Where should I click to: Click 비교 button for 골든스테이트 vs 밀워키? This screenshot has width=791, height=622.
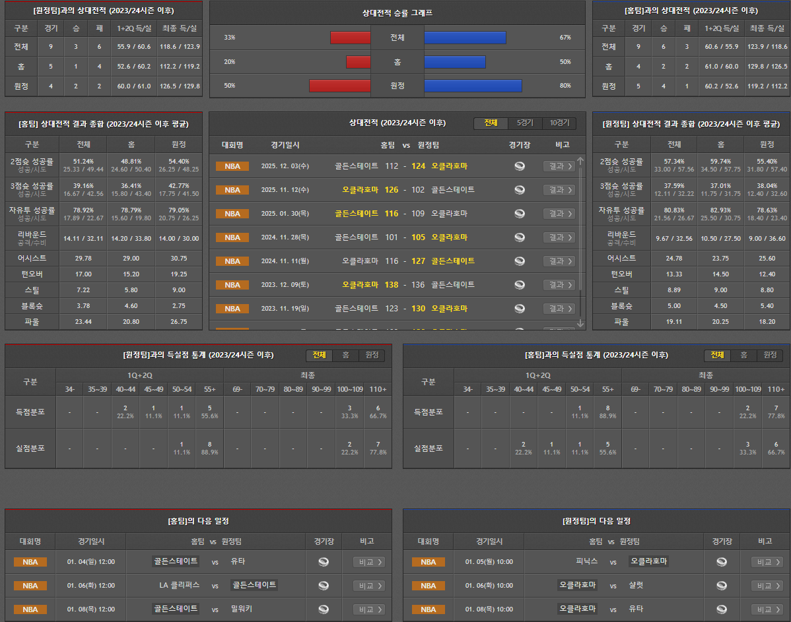pos(368,609)
